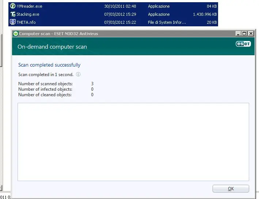The width and height of the screenshot is (259, 199).
Task: Click the date 07/03/2012 15:29
Action: click(x=120, y=14)
